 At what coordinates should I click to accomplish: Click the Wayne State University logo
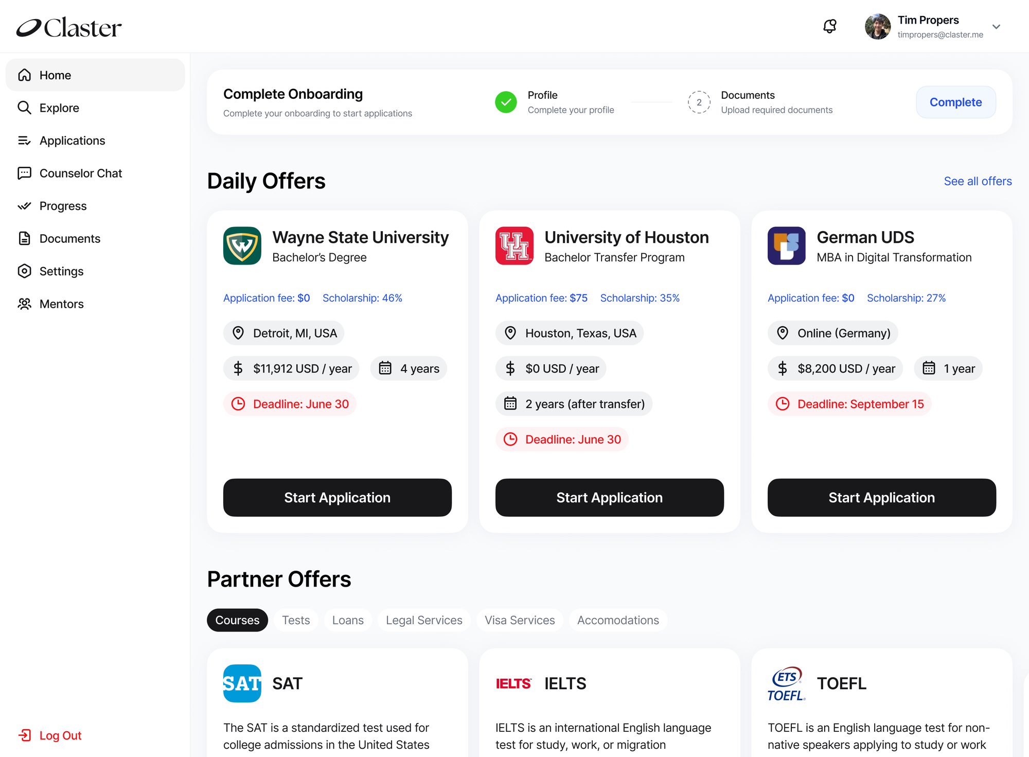[x=242, y=246]
